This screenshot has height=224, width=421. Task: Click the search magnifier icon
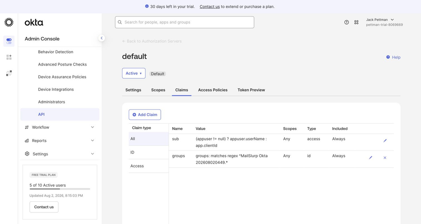120,22
